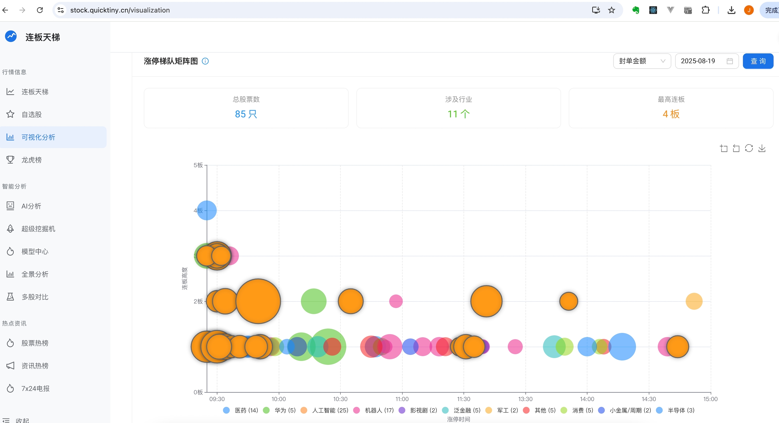This screenshot has height=423, width=779.
Task: Toggle 小金属/周期 (2) legend series
Action: coord(624,410)
